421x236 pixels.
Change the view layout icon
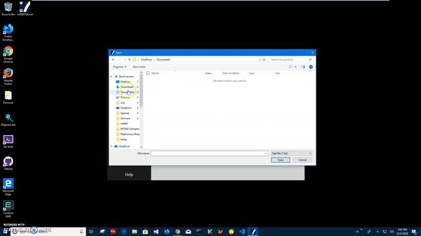(291, 67)
